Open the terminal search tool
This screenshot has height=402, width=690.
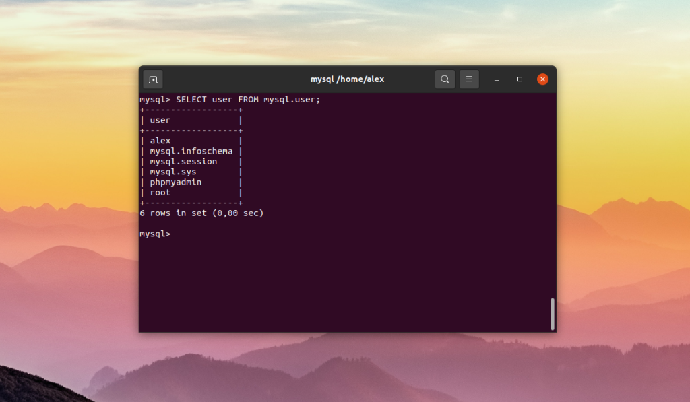point(445,79)
